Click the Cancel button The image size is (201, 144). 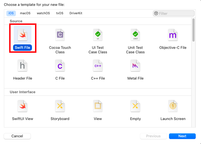tap(17, 136)
